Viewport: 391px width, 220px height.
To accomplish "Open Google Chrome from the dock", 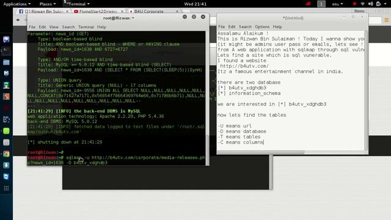I will (x=6, y=153).
